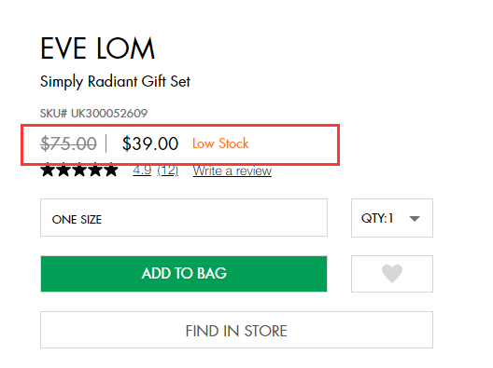The height and width of the screenshot is (368, 493).
Task: Click the second rating star
Action: pos(63,170)
